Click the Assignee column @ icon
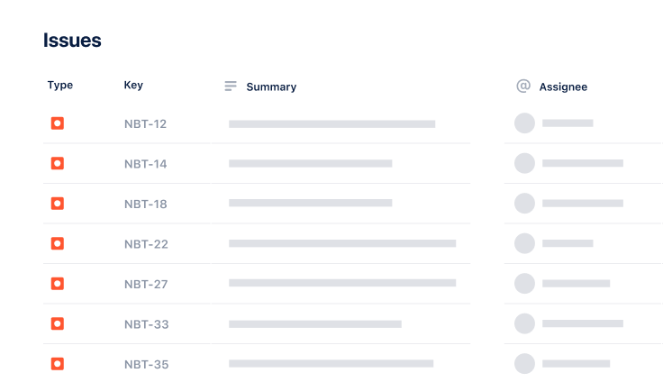This screenshot has width=663, height=382. click(523, 86)
